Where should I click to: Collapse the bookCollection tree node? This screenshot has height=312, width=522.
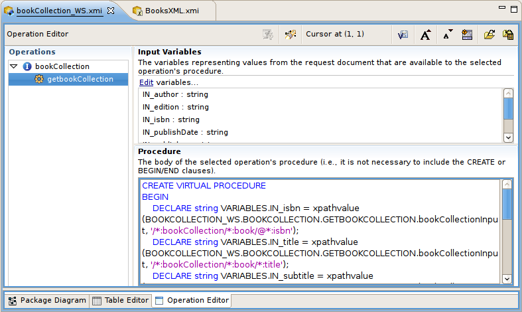[14, 66]
